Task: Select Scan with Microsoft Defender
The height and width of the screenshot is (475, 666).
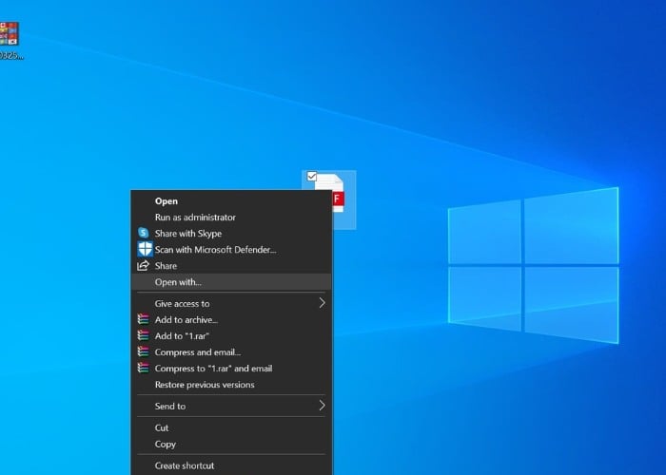Action: point(231,249)
